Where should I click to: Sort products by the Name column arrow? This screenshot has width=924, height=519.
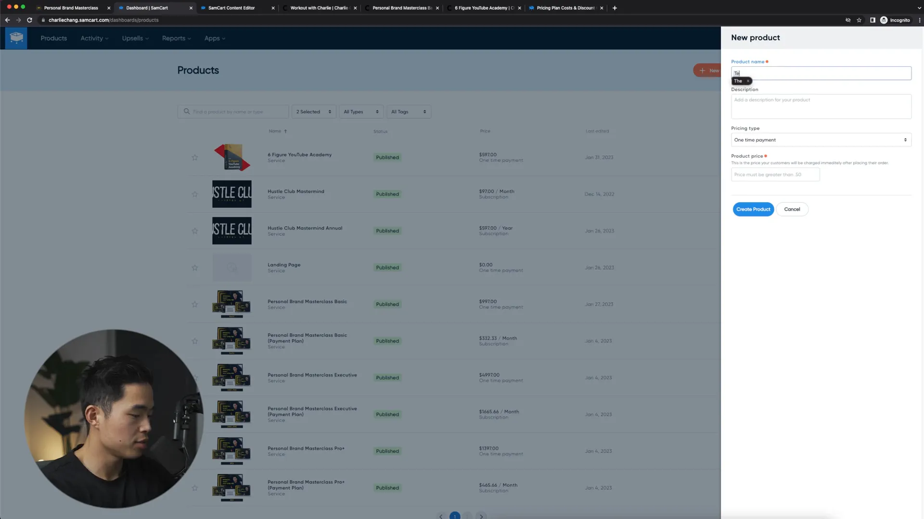[285, 131]
